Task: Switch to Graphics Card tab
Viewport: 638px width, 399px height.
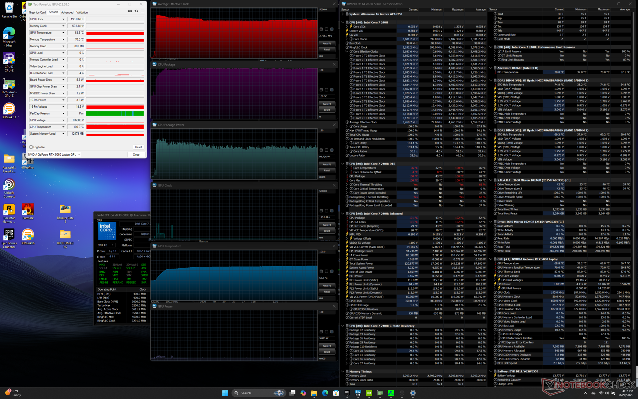Action: pos(37,12)
